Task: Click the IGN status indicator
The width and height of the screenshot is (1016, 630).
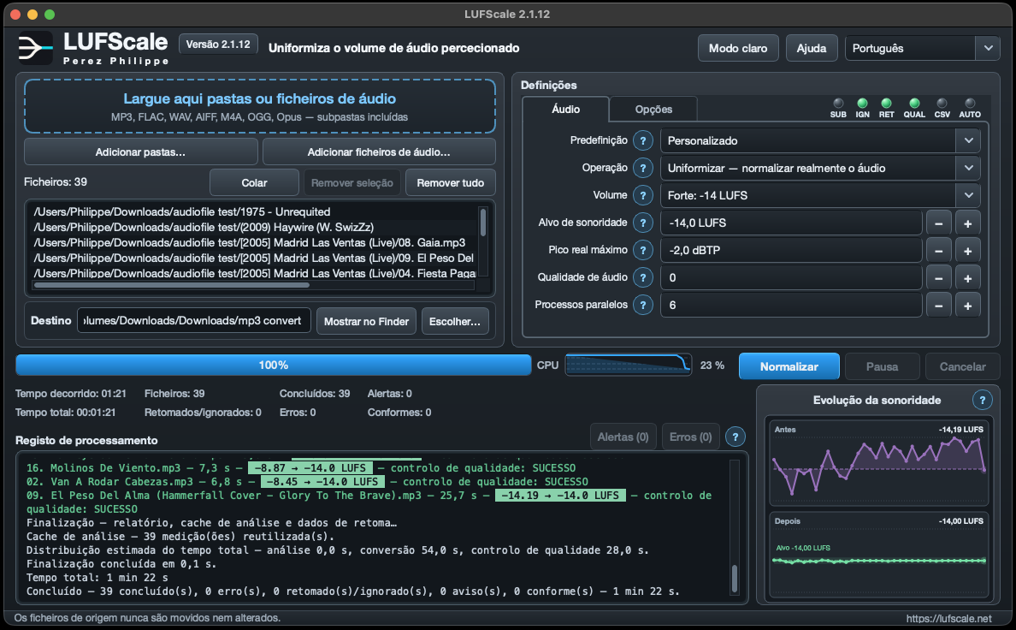Action: [862, 108]
